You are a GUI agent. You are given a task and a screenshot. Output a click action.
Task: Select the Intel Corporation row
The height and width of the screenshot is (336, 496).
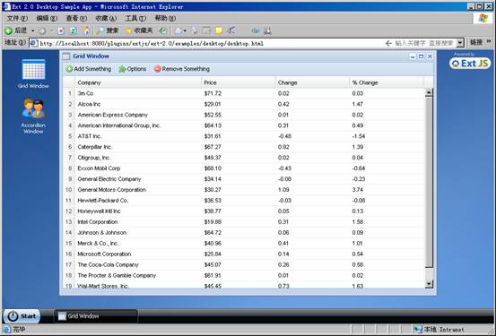click(244, 222)
